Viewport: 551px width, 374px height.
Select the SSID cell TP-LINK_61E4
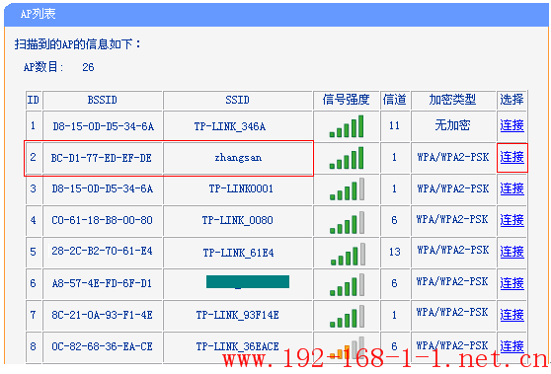pos(238,253)
